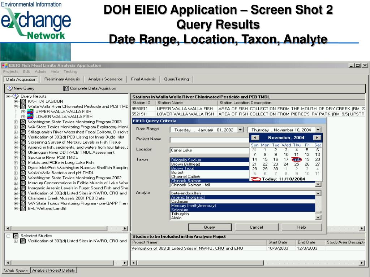Switch to the Preliminary Analysis tab

(x=62, y=79)
